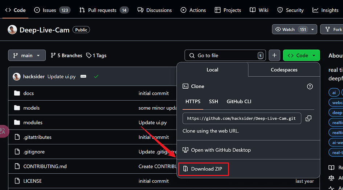Click the clone help question mark icon

tap(310, 86)
